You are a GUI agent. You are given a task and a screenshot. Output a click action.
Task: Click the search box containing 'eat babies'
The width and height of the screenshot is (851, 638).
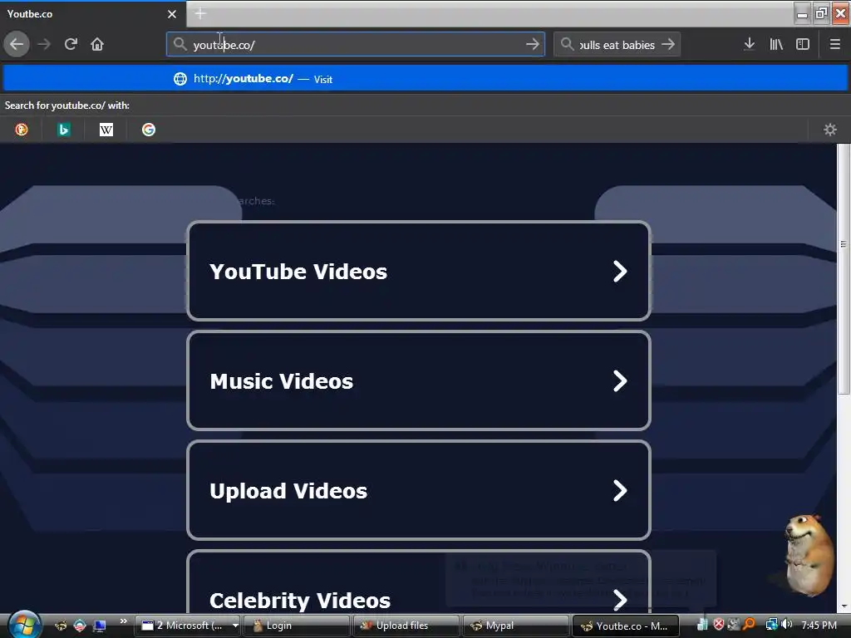tap(617, 45)
